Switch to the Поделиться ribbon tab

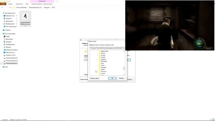click(19, 4)
